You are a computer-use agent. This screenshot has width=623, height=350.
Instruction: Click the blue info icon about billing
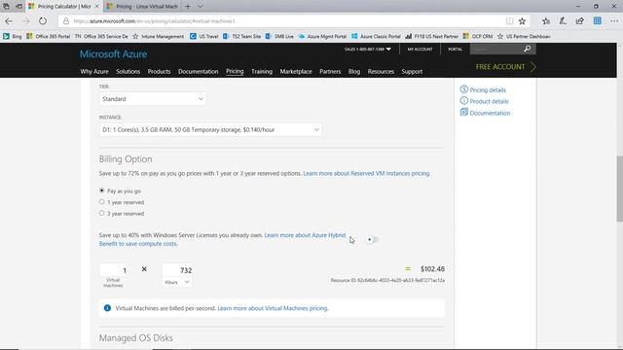(x=107, y=308)
